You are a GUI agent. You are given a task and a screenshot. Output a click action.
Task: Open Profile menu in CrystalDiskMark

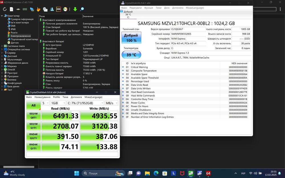click(x=56, y=97)
